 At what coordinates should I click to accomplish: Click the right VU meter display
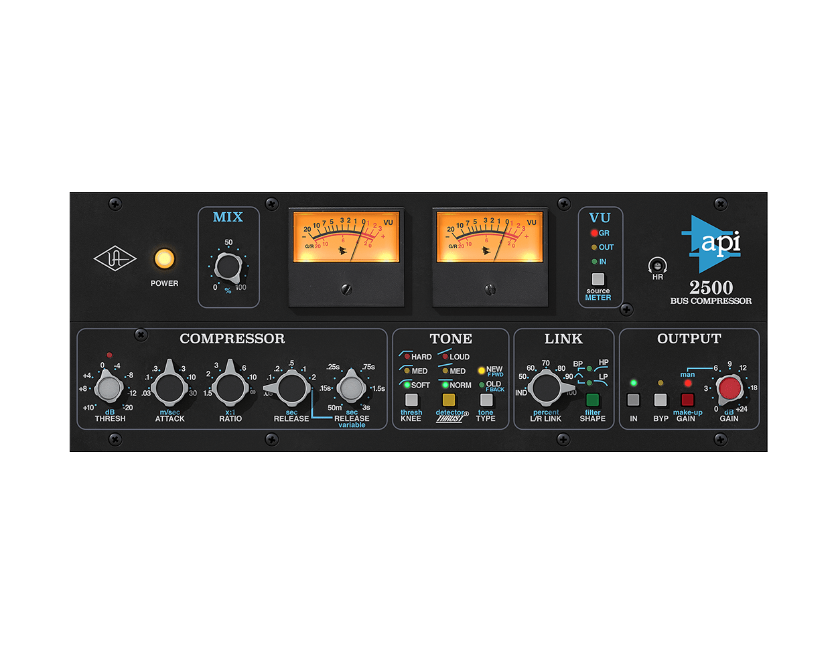coord(490,238)
